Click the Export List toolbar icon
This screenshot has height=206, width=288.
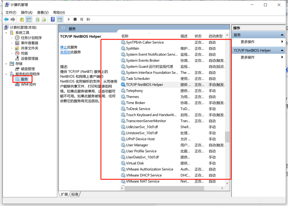tap(43, 19)
